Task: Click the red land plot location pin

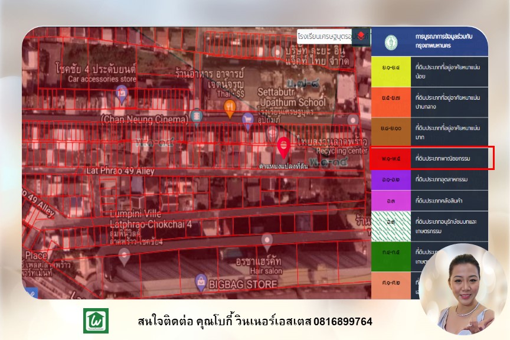Action: (x=283, y=146)
